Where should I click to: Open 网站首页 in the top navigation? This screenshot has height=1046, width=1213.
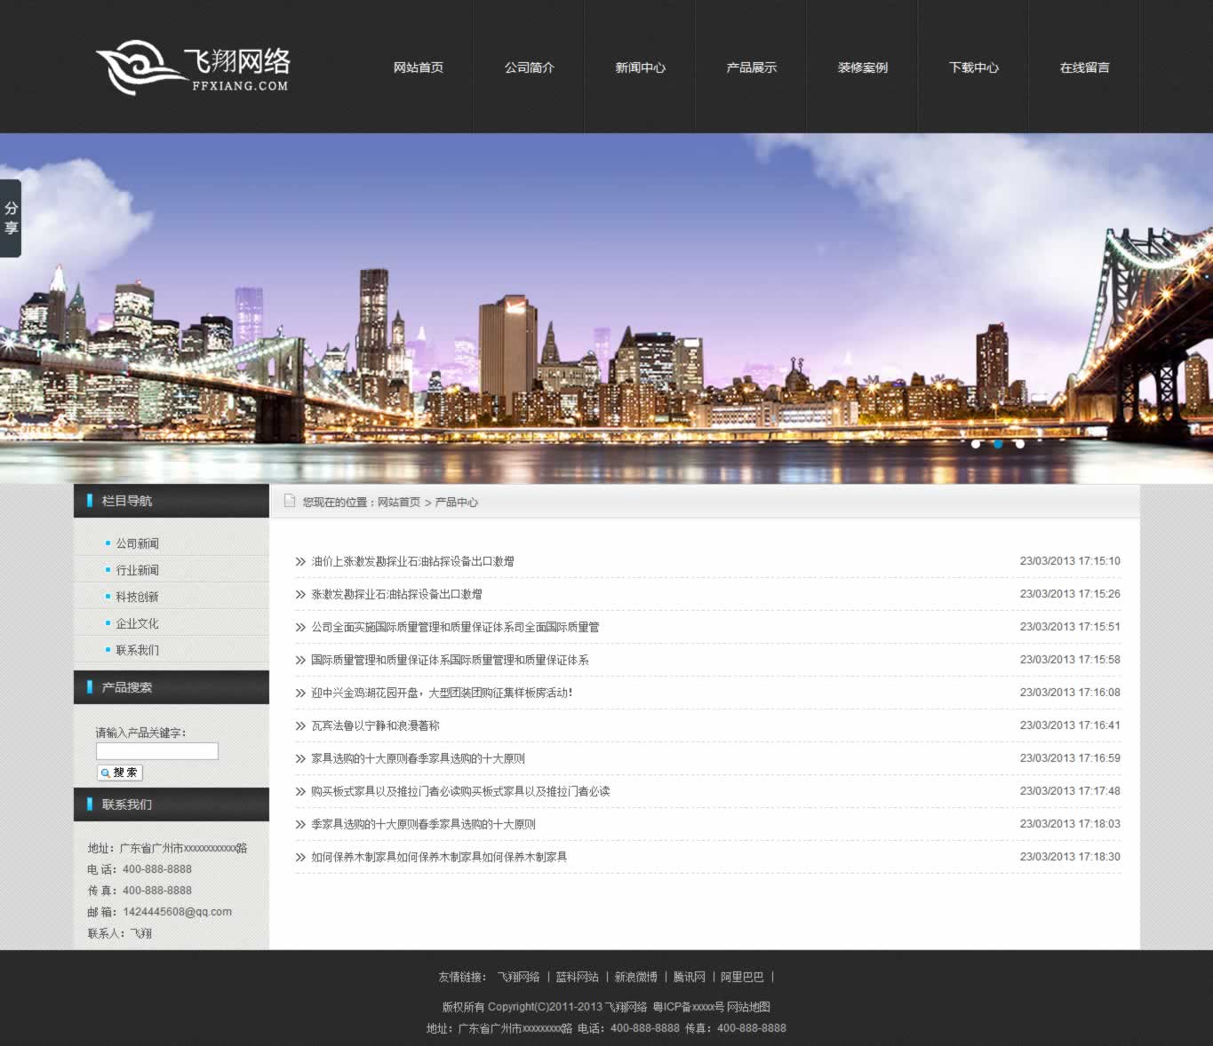pos(419,67)
